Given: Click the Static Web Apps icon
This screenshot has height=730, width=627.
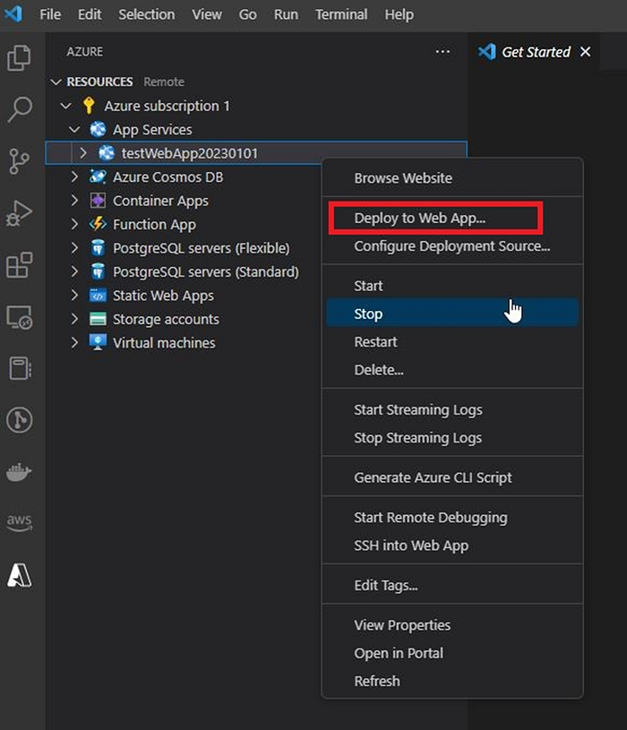Looking at the screenshot, I should 98,296.
